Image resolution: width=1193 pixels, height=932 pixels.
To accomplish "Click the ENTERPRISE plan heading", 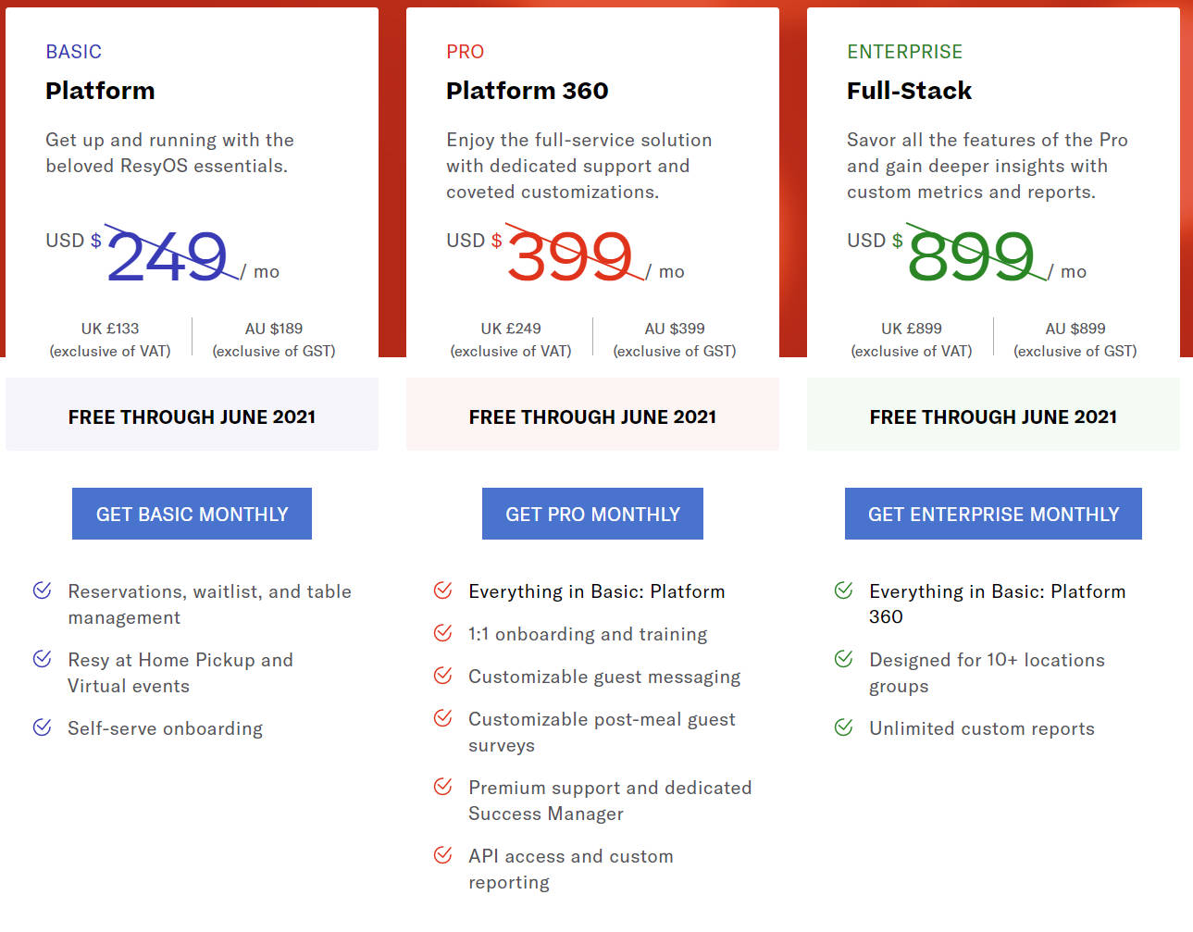I will pyautogui.click(x=904, y=52).
